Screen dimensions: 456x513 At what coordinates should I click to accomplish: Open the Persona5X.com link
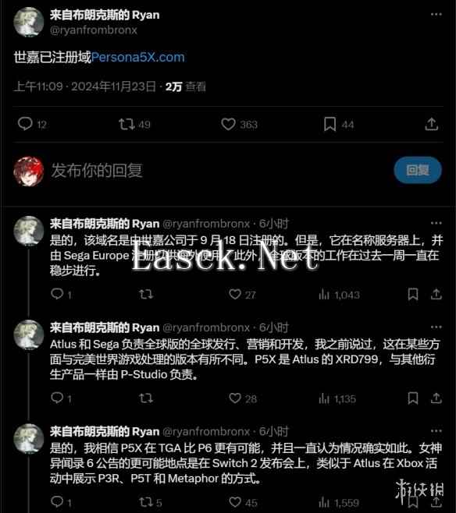138,58
